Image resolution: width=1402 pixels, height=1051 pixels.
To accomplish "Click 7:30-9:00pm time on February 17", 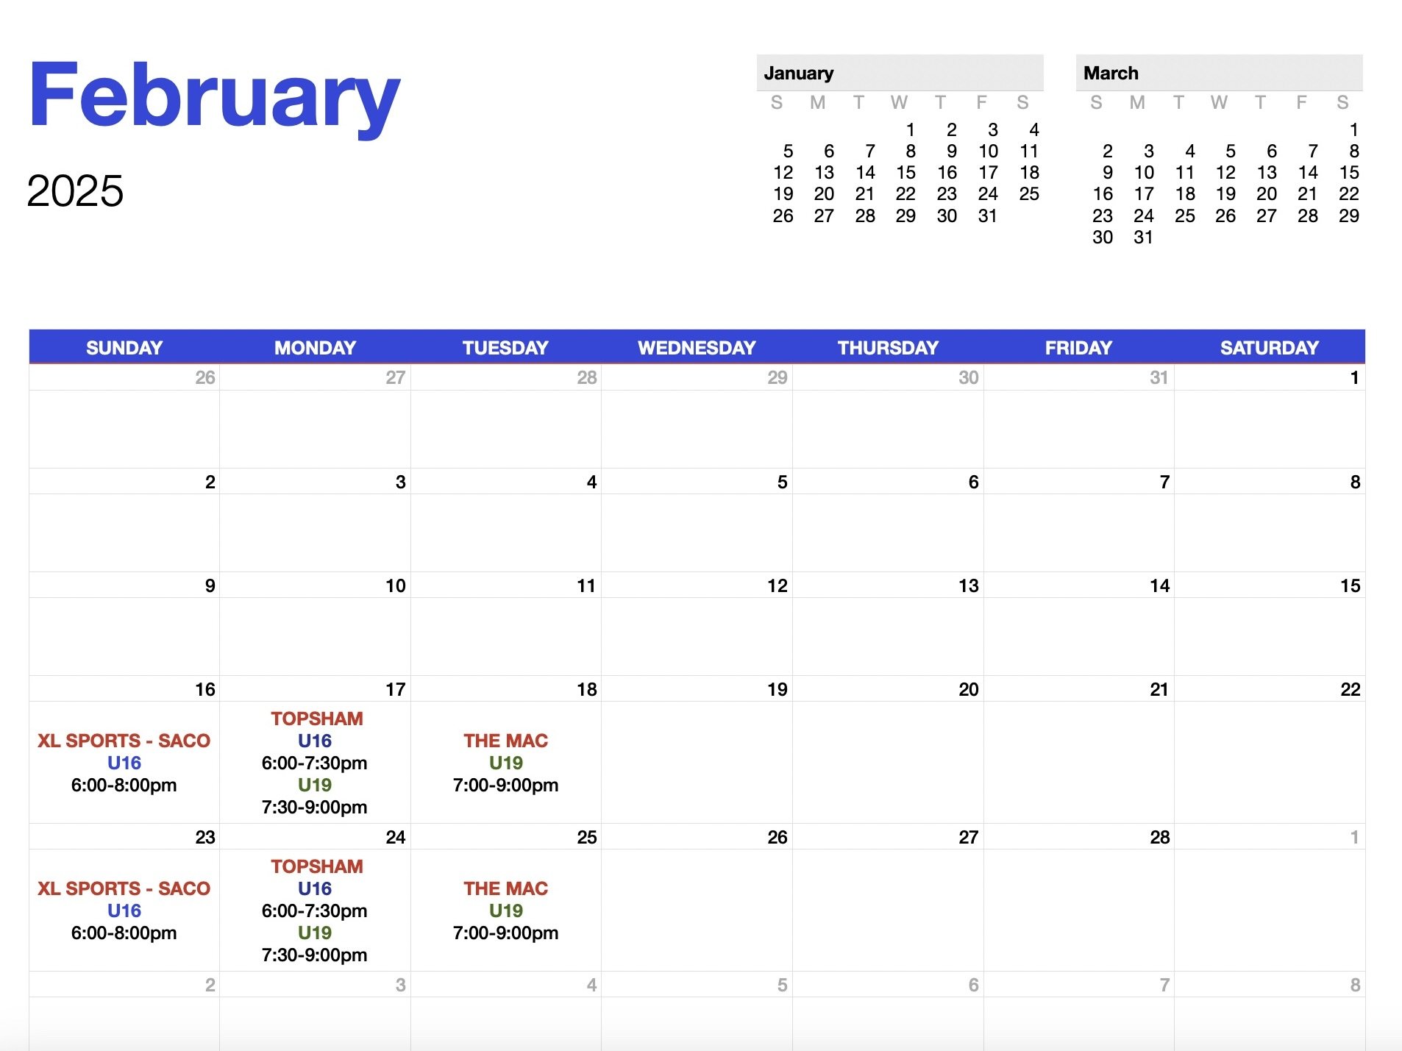I will [314, 807].
